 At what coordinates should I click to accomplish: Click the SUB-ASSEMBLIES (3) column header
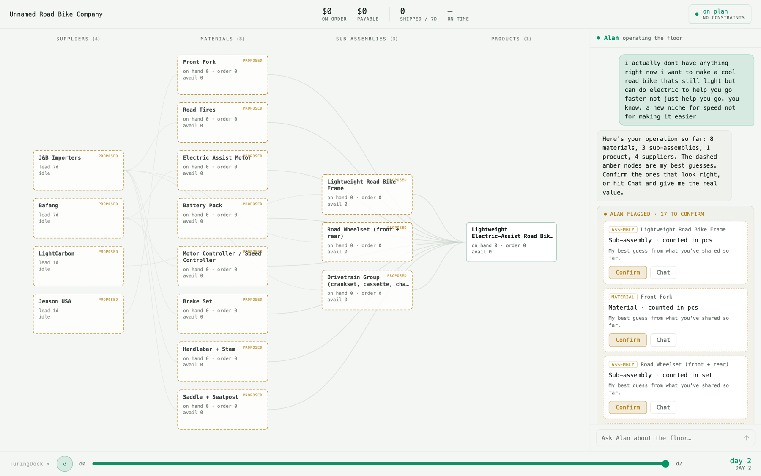[367, 39]
